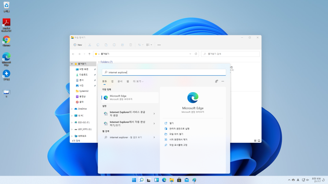Viewport: 328px width, 184px height.
Task: Open Microsoft Store from taskbar
Action: (179, 180)
